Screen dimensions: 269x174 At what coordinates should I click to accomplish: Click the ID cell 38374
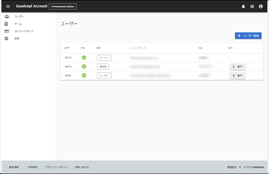68,67
